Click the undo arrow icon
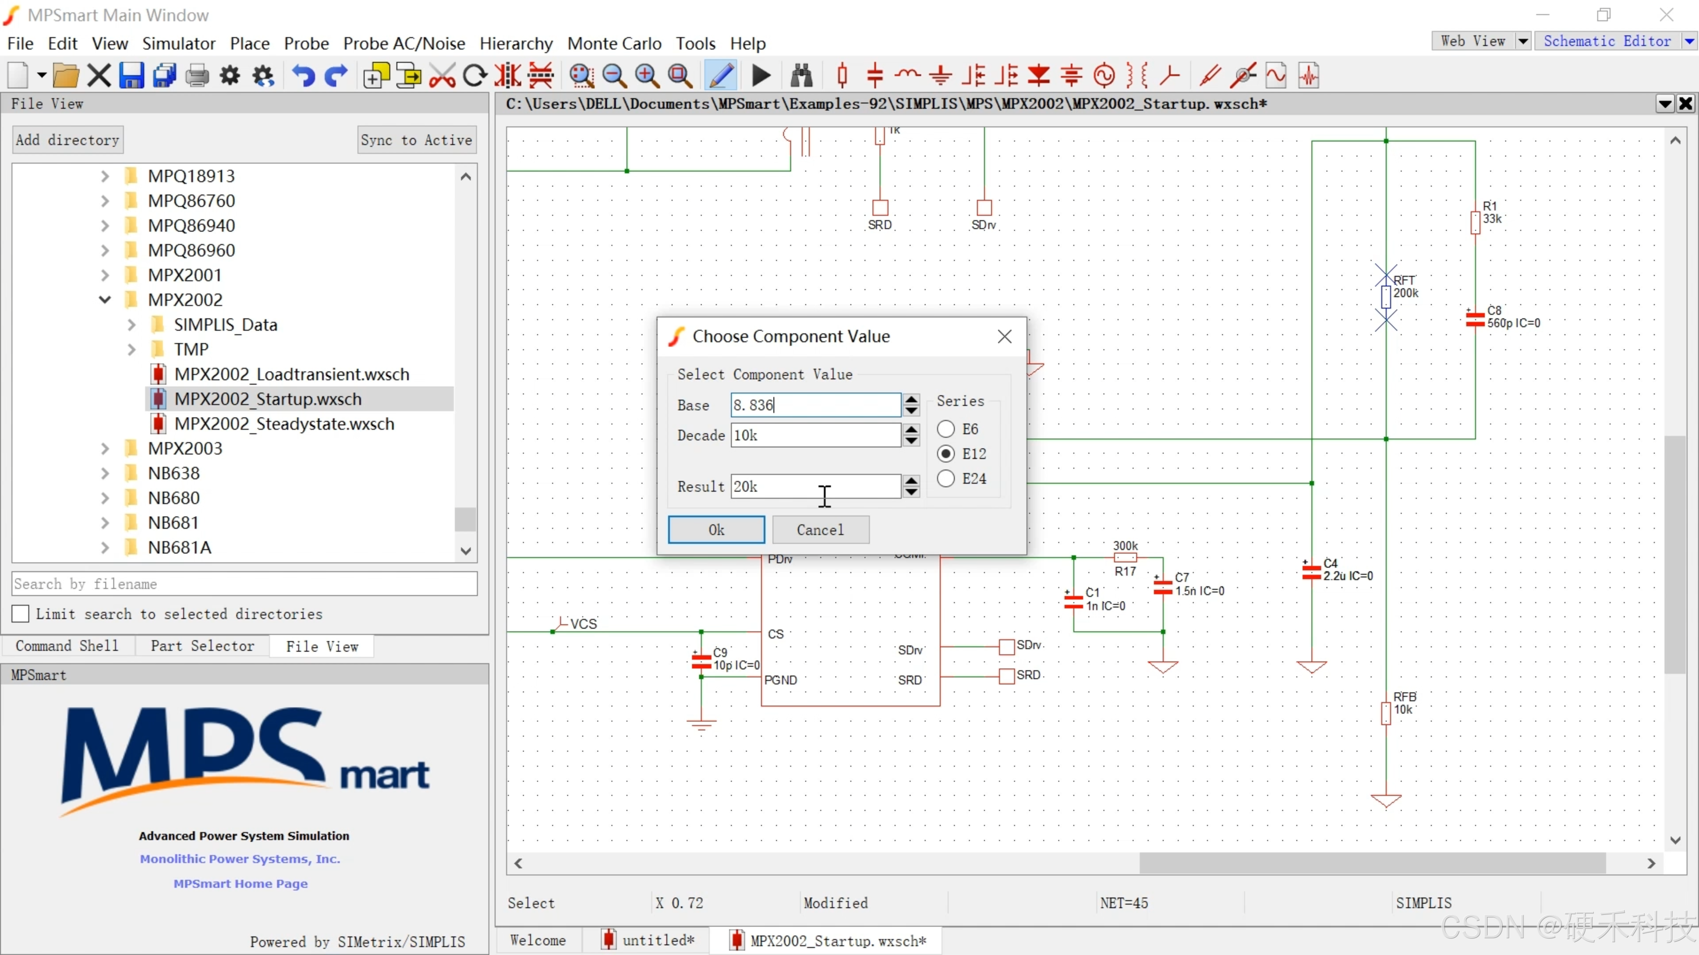 click(x=304, y=76)
